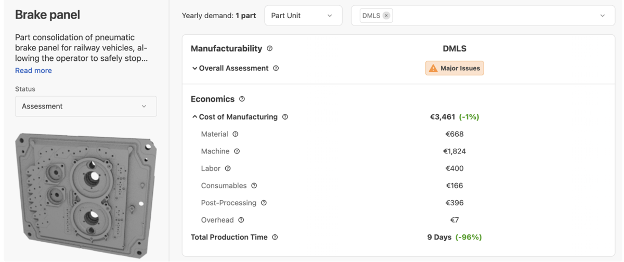Viewport: 624px width, 262px height.
Task: Collapse the Cost of Manufacturing section
Action: 194,117
